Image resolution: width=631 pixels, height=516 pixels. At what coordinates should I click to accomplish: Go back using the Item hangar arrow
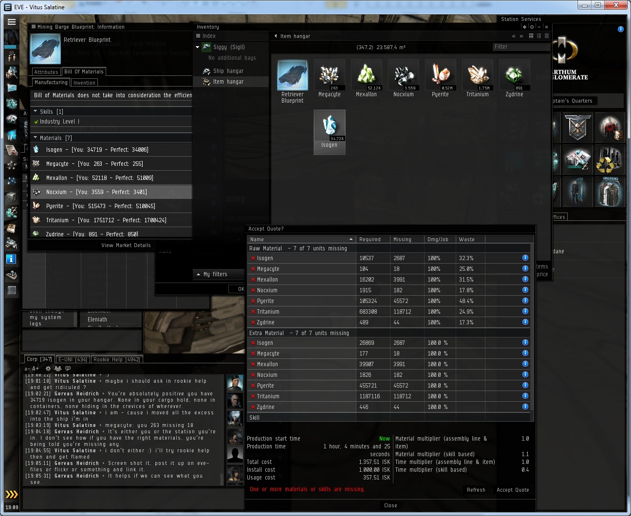coord(276,36)
